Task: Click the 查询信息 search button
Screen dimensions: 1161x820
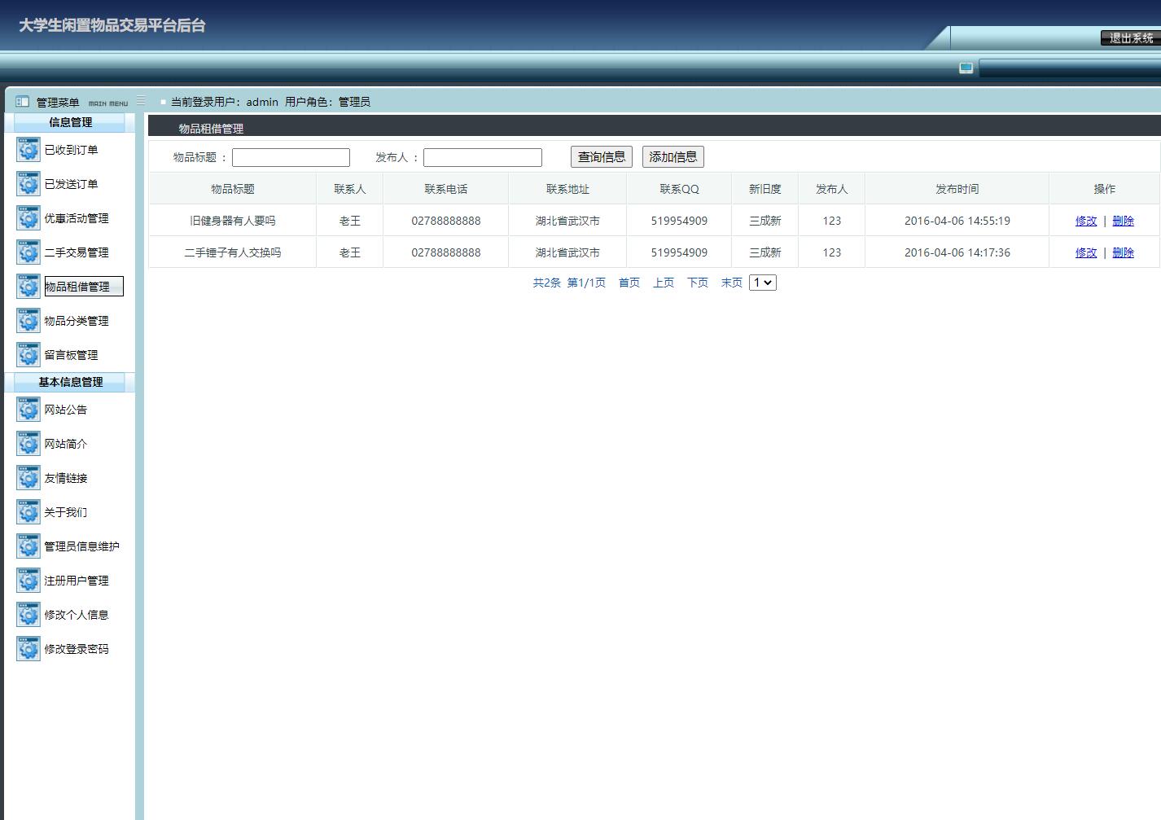Action: point(601,156)
